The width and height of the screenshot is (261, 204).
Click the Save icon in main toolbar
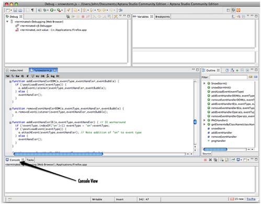pos(15,10)
